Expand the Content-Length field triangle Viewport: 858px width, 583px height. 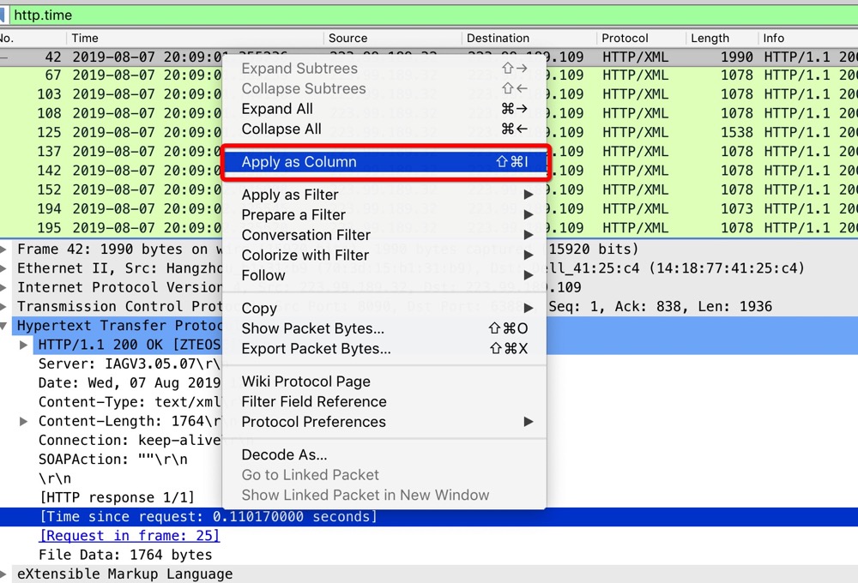(x=24, y=422)
